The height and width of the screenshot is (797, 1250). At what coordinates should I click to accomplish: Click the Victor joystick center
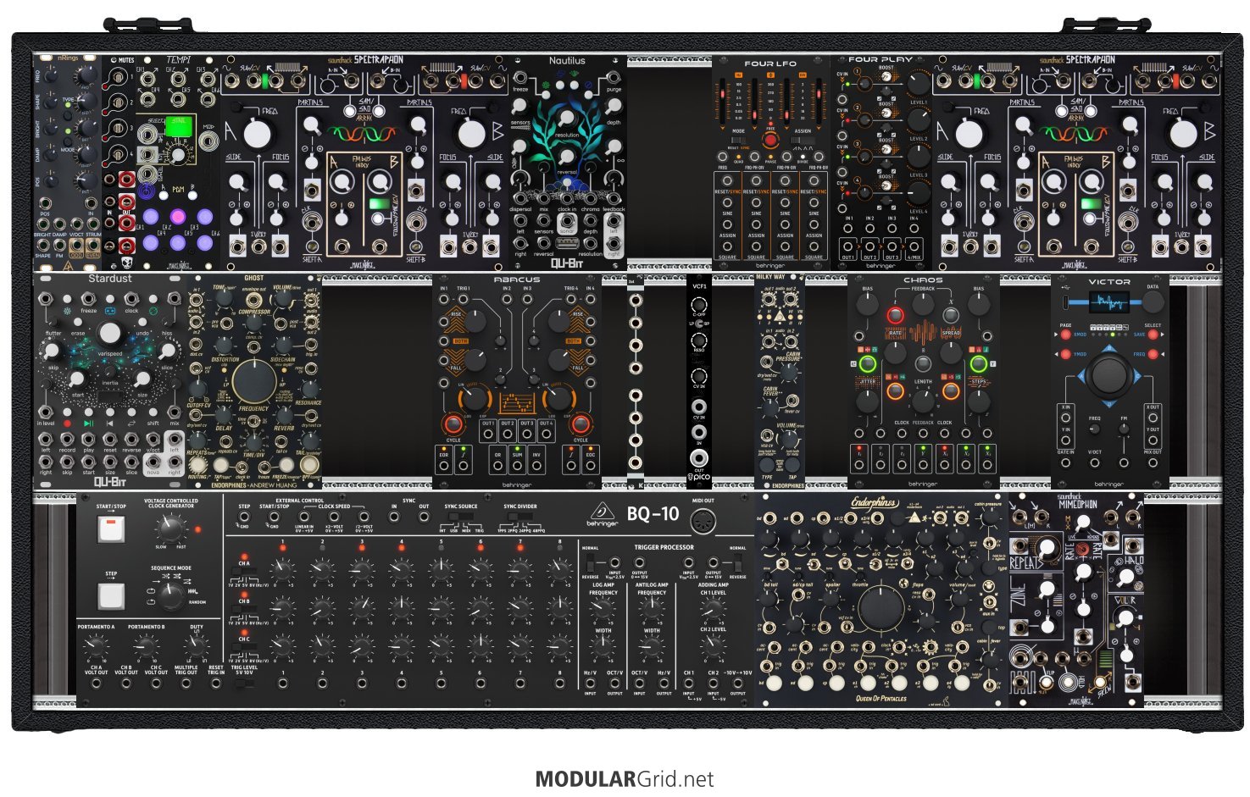point(1108,375)
